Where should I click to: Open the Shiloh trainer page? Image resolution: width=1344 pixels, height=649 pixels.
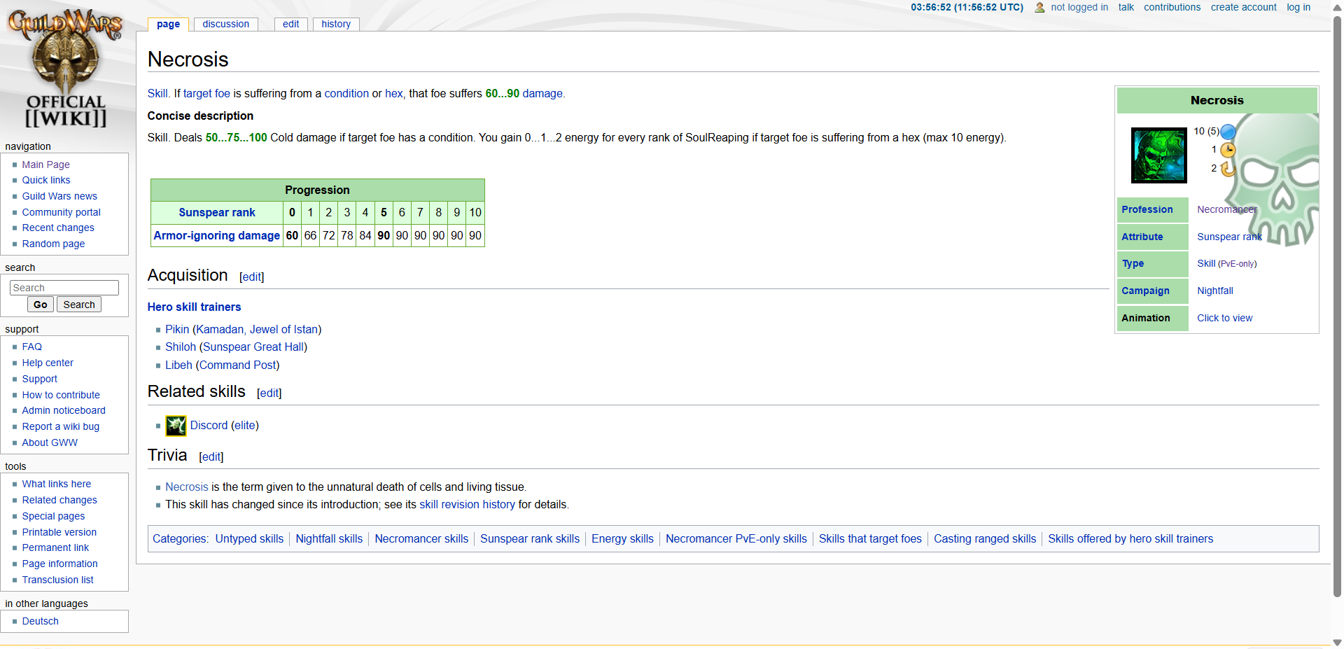pos(181,347)
